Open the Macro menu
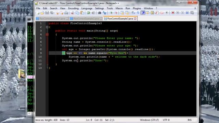This screenshot has height=123, width=219. pyautogui.click(x=119, y=8)
